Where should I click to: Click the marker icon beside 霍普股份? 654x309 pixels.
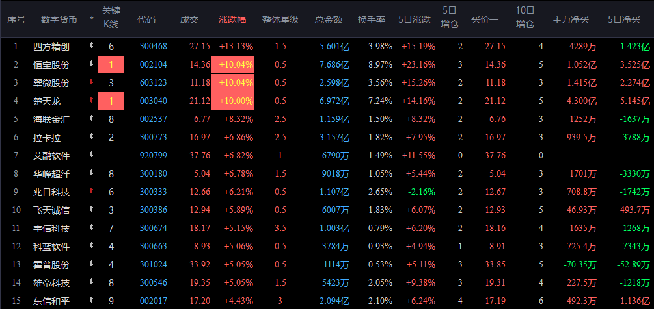(x=92, y=264)
